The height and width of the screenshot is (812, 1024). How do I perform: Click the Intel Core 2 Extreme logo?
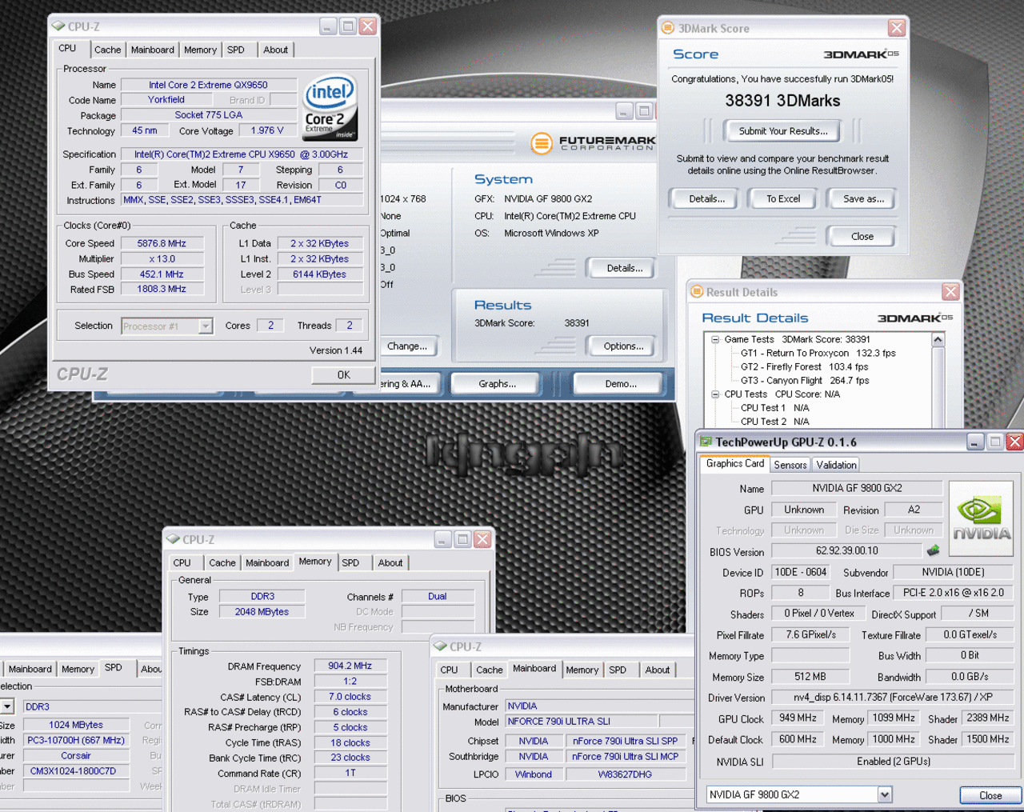(331, 108)
